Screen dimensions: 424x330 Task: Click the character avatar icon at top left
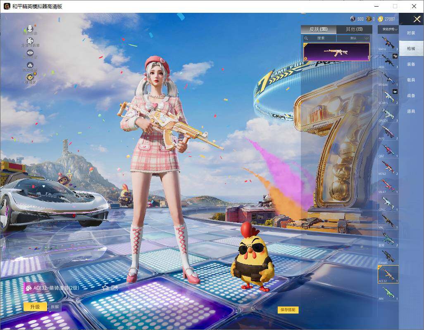point(30,28)
